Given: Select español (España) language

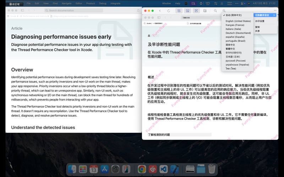Looking at the screenshot, I should tap(235, 37).
